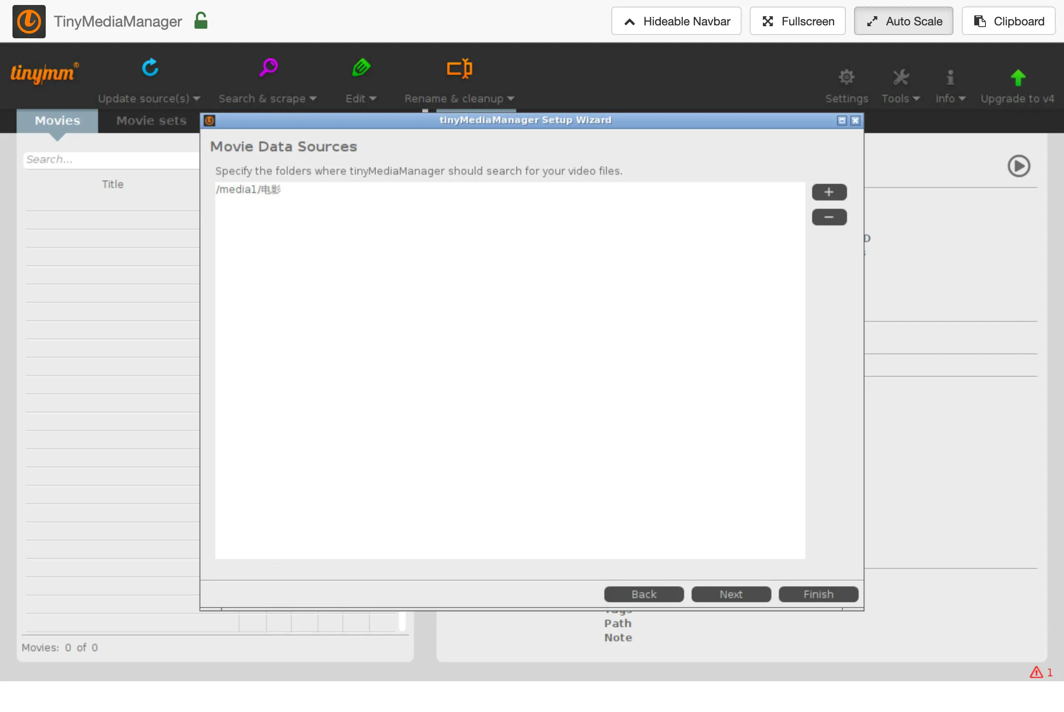
Task: Click the Path label in details
Action: click(x=618, y=623)
